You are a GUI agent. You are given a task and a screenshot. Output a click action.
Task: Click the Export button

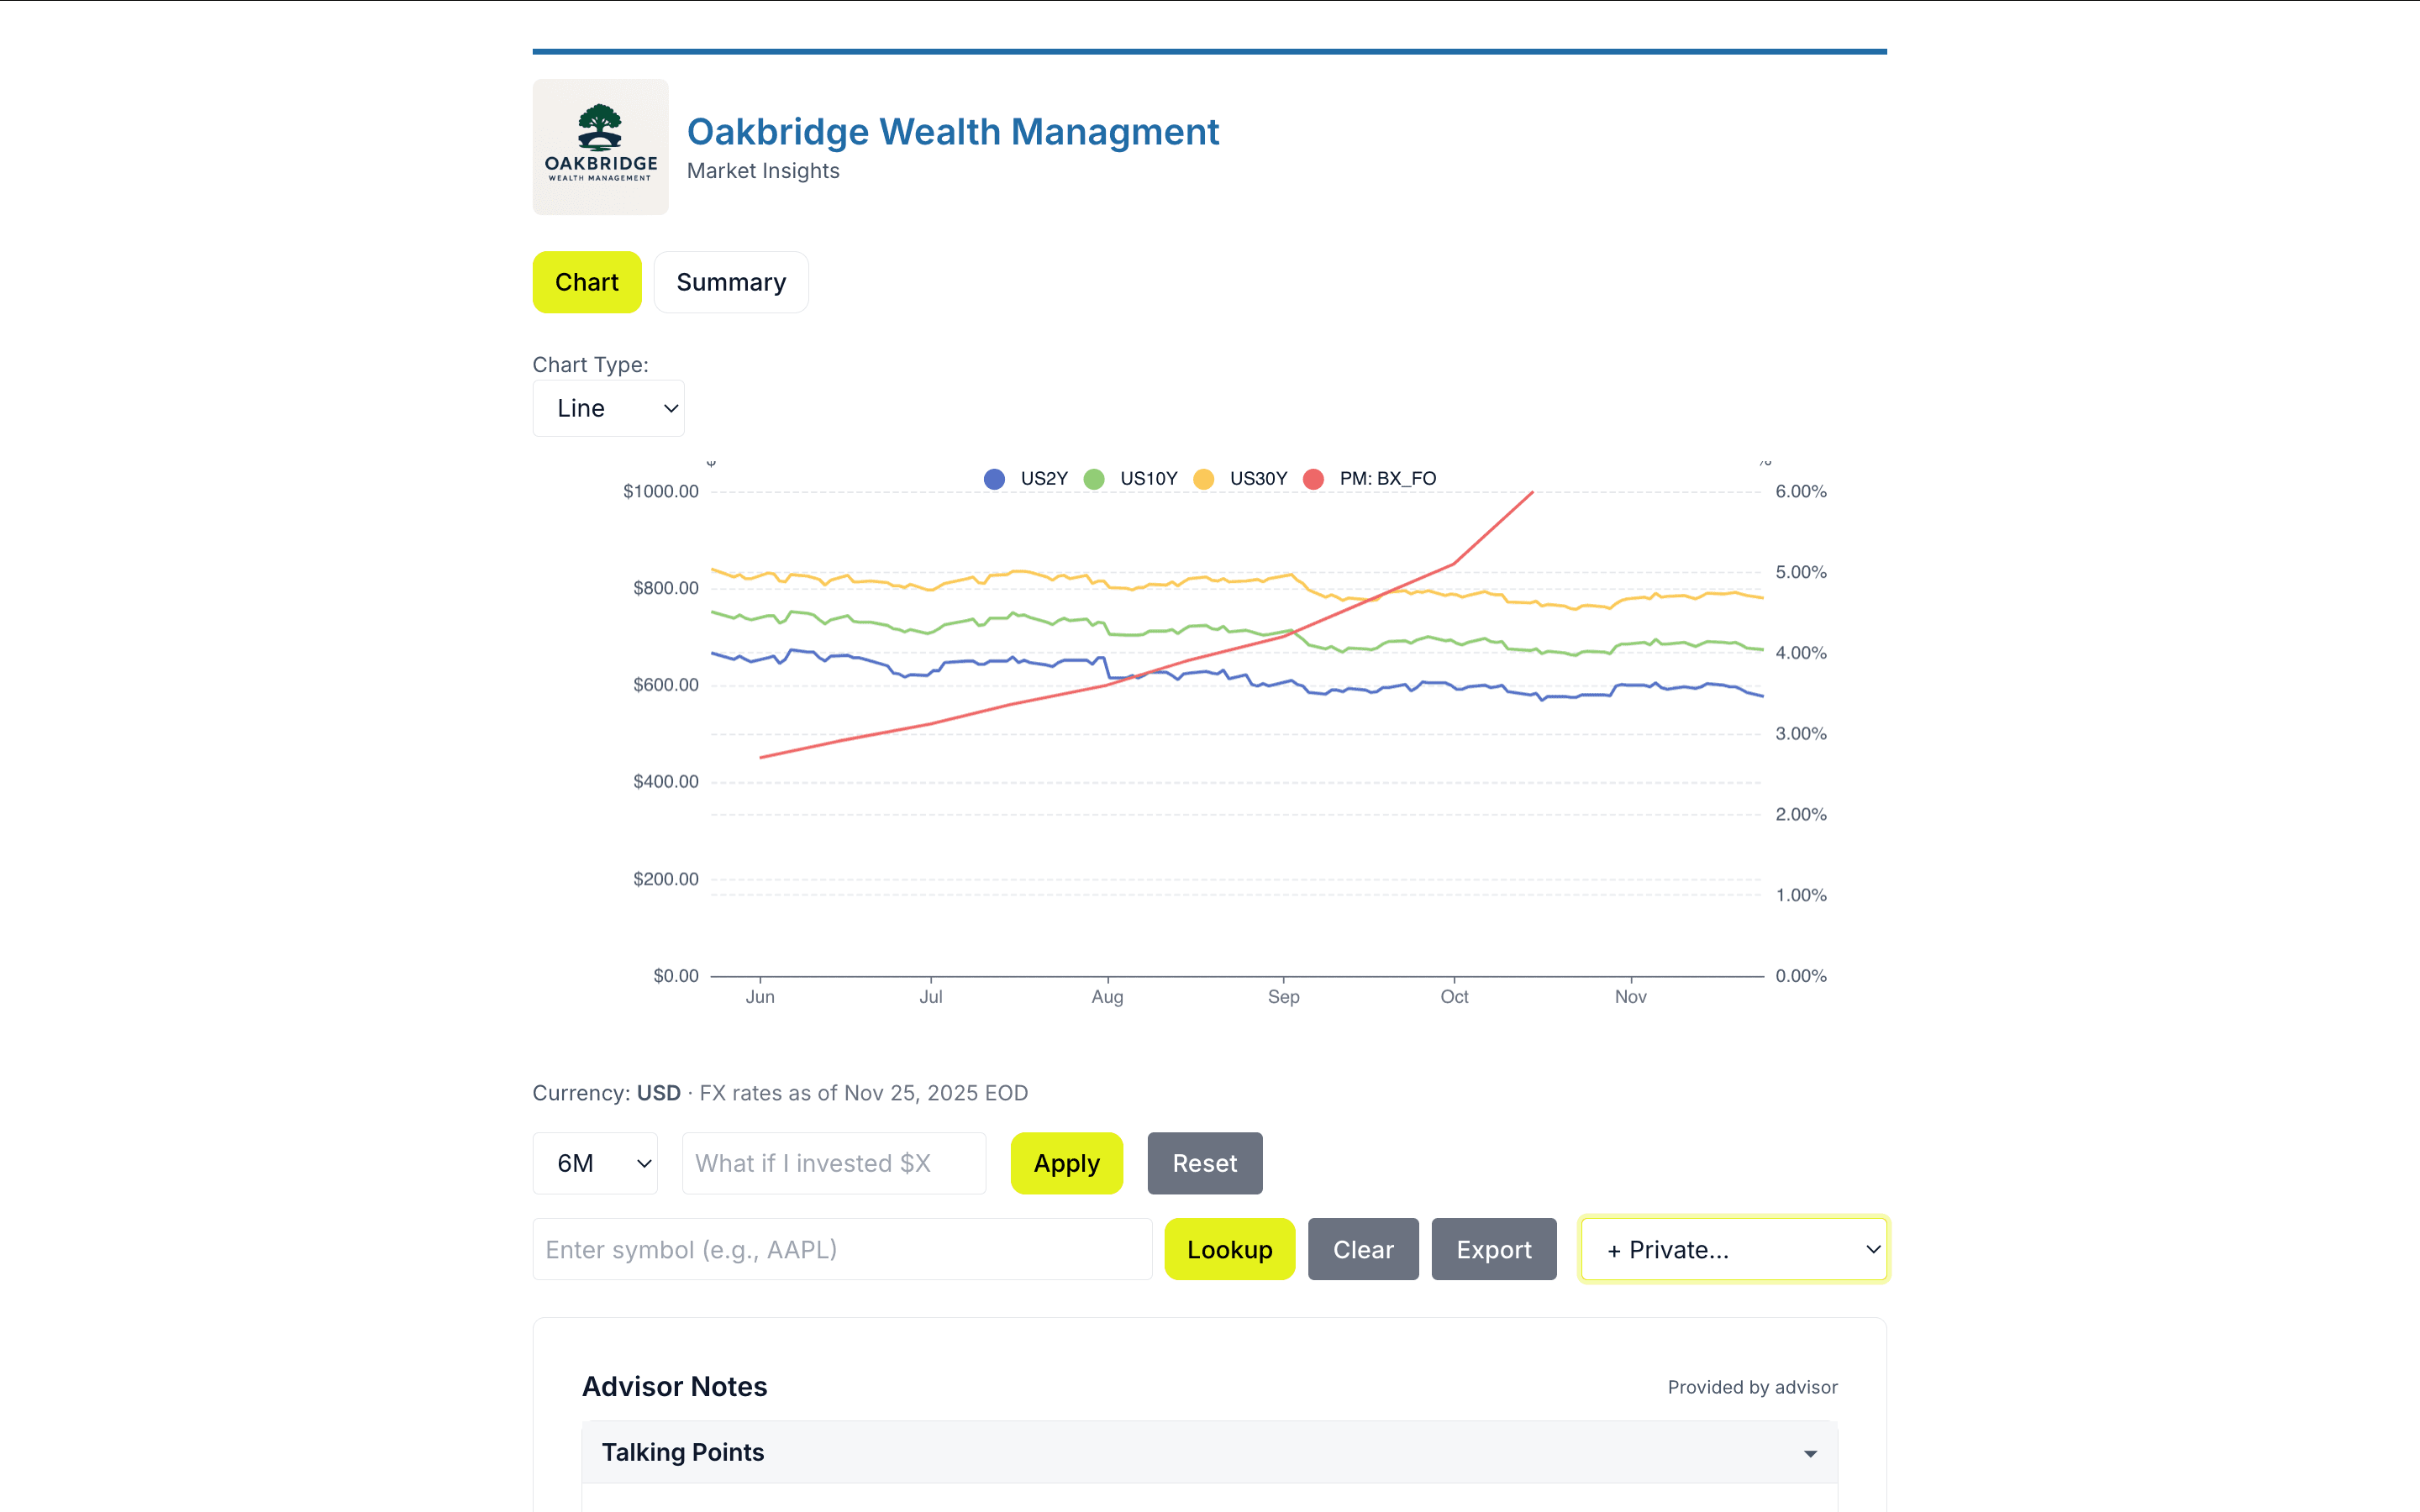pos(1493,1249)
